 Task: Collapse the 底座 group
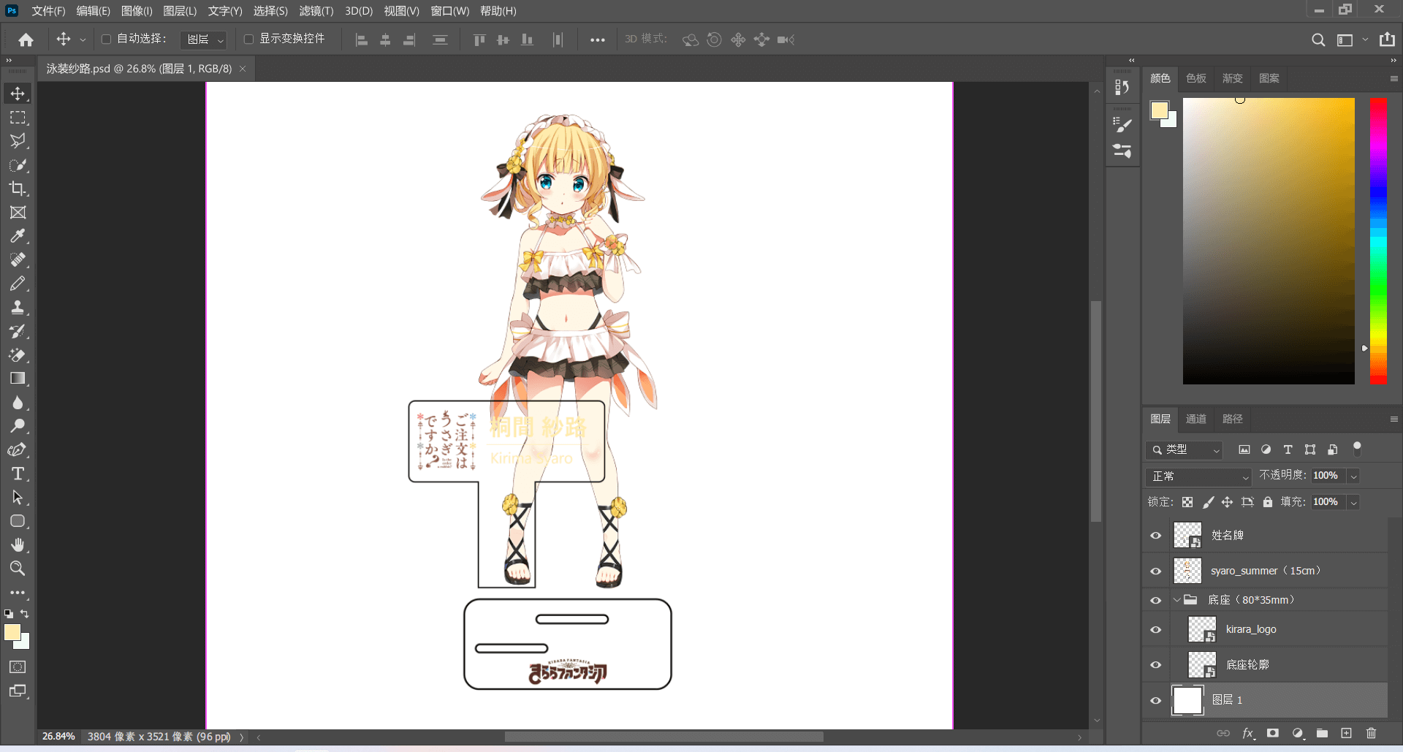tap(1176, 600)
